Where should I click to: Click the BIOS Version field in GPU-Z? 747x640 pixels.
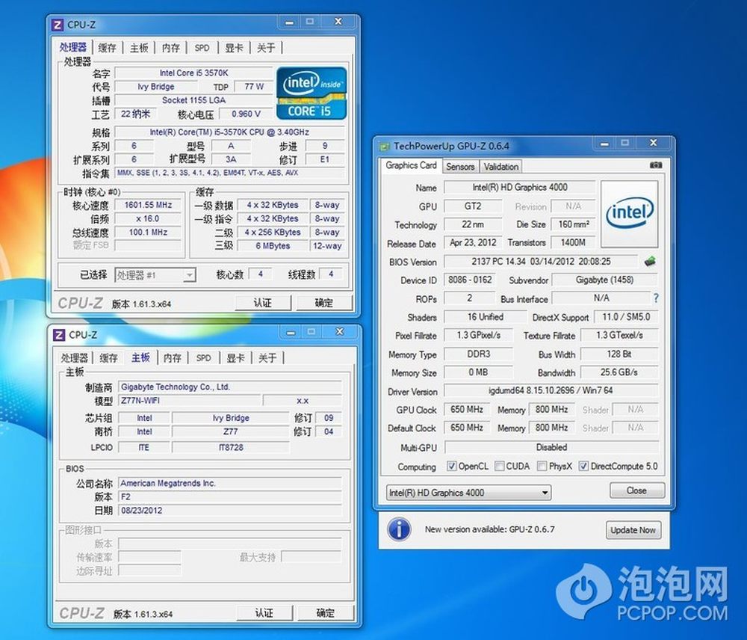[541, 262]
